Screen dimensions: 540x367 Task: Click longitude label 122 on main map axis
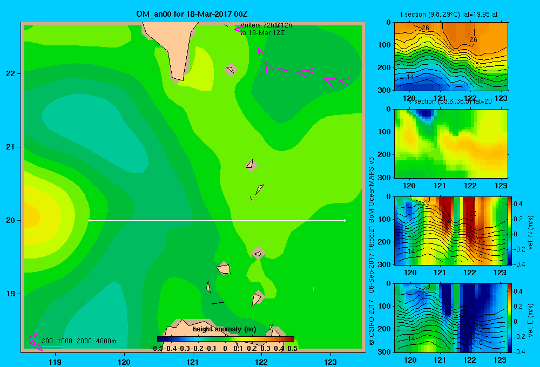click(x=261, y=362)
